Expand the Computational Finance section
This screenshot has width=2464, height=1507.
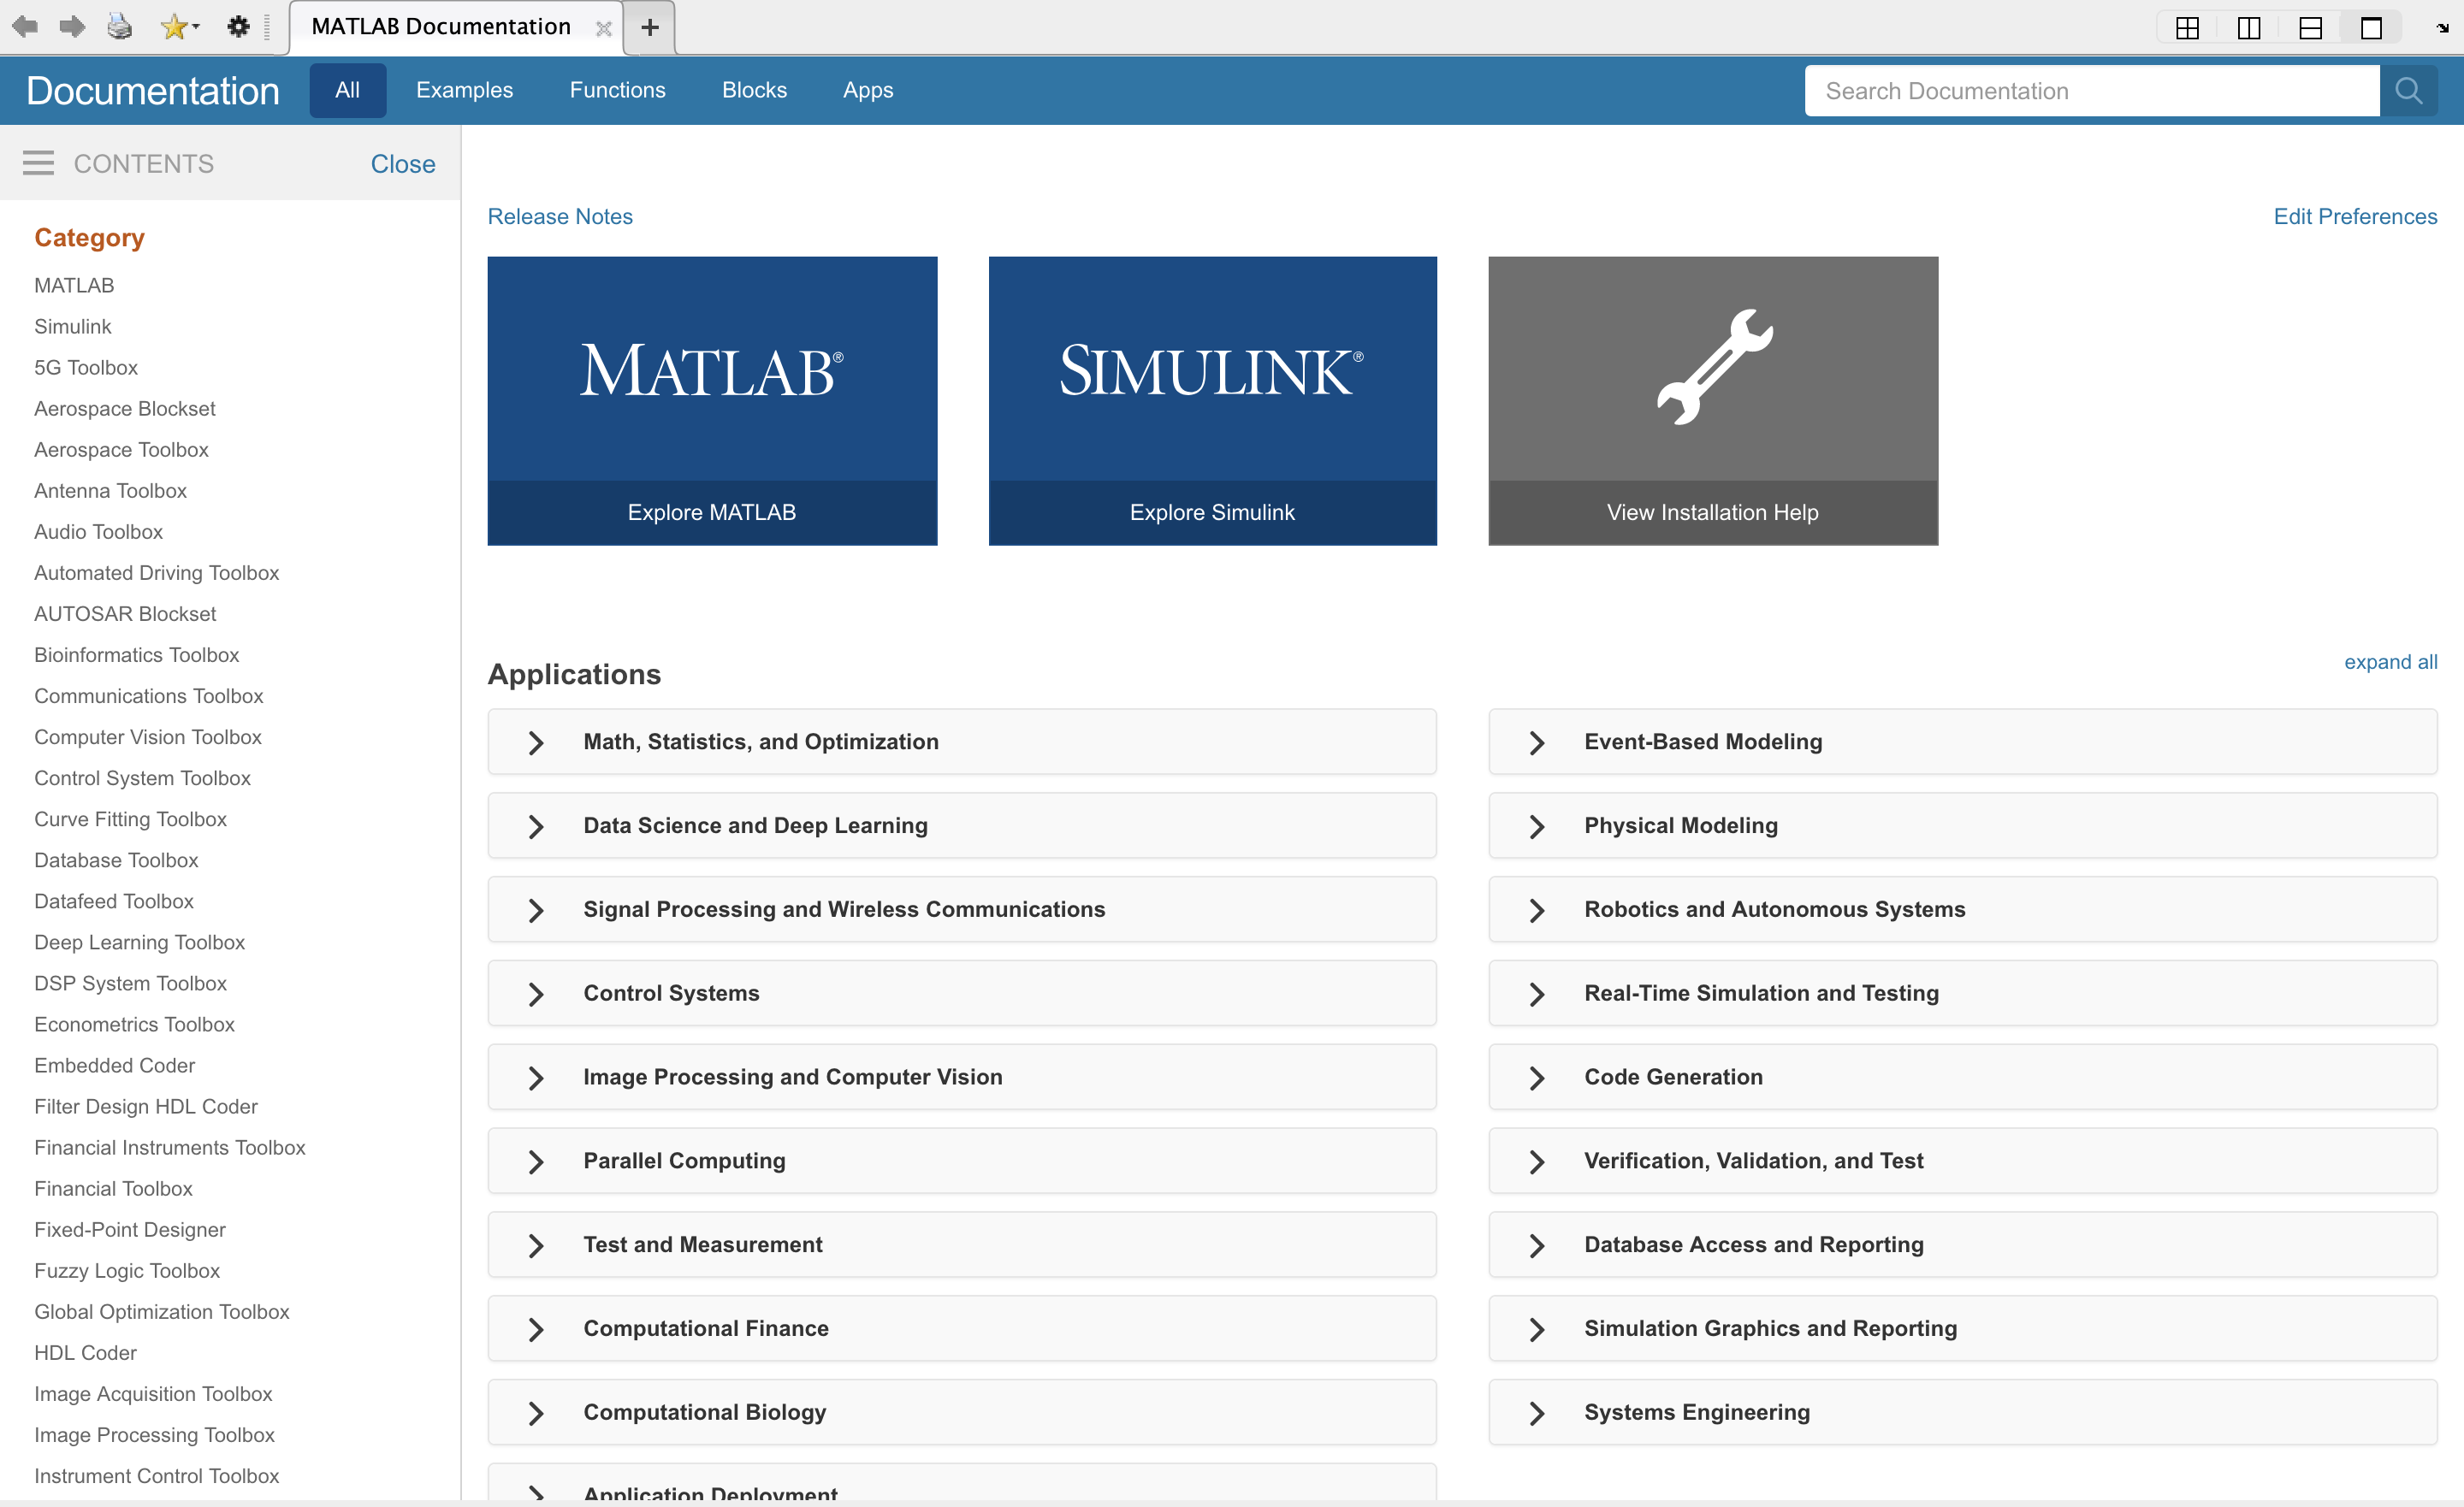(x=962, y=1329)
